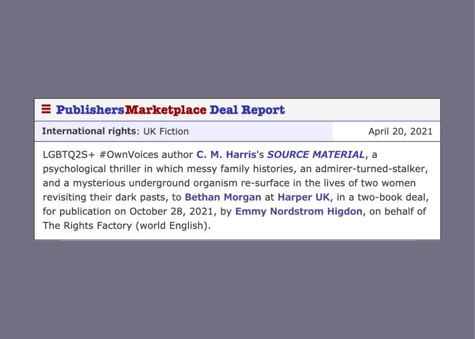Click the words psychological thriller
Screen dimensions: 475x339
point(92,169)
